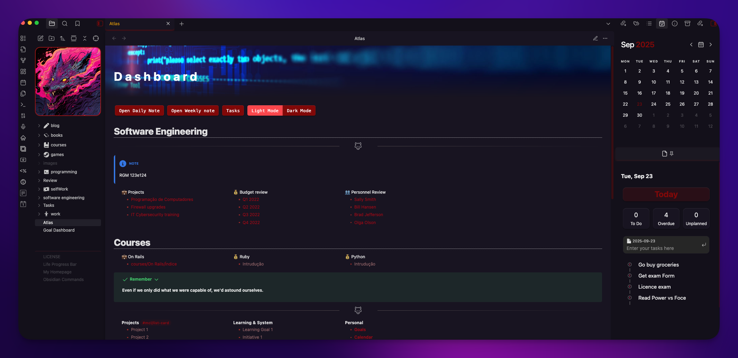Open the file info icon in right sidebar
The width and height of the screenshot is (738, 358).
(675, 23)
